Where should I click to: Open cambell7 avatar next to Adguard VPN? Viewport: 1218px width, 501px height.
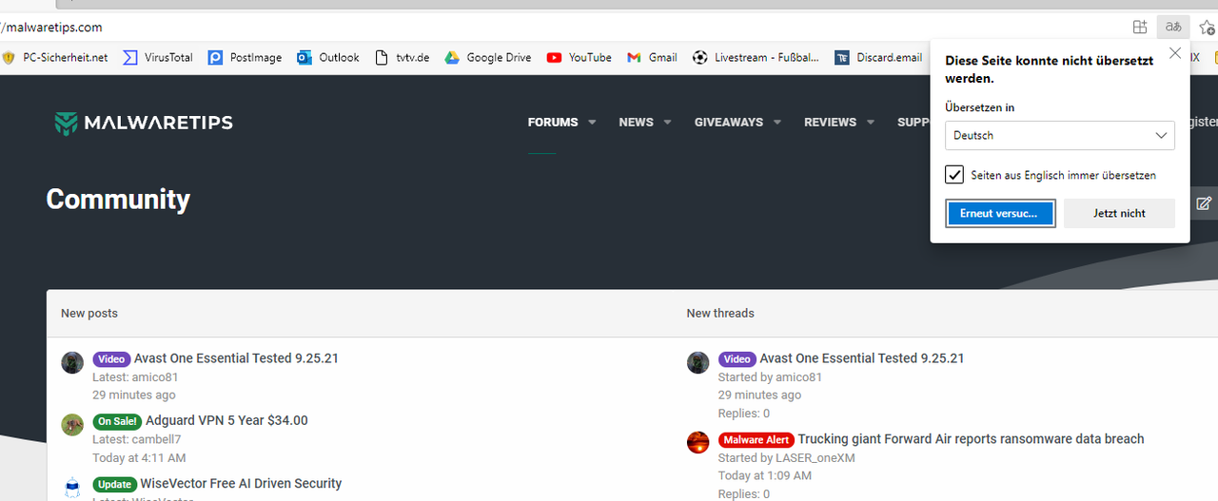[72, 425]
